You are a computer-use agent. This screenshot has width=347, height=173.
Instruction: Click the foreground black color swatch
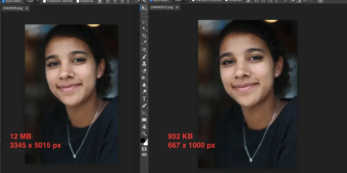pos(143,140)
